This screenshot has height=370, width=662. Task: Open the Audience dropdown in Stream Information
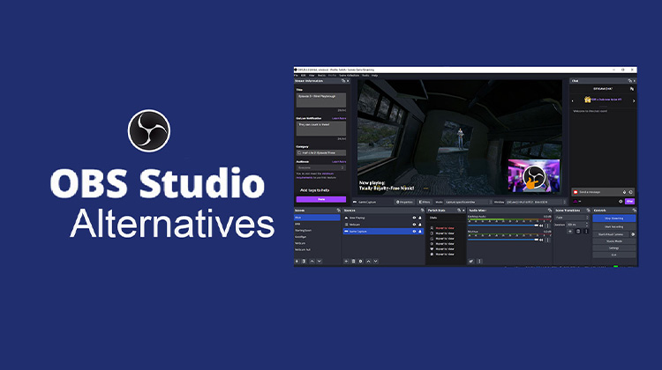click(321, 167)
